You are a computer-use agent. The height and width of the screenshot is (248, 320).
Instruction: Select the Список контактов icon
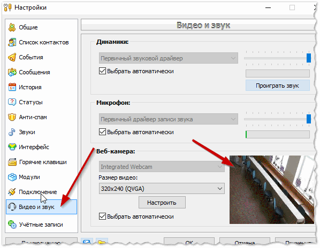[x=12, y=42]
